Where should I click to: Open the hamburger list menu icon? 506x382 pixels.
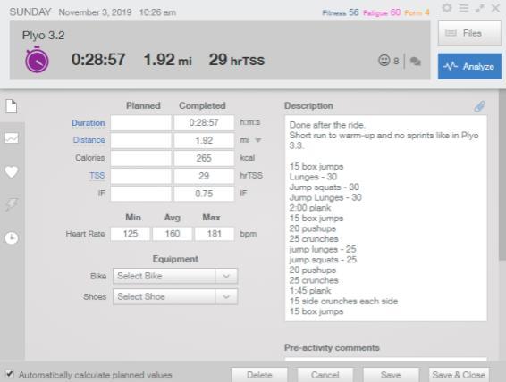click(x=464, y=8)
